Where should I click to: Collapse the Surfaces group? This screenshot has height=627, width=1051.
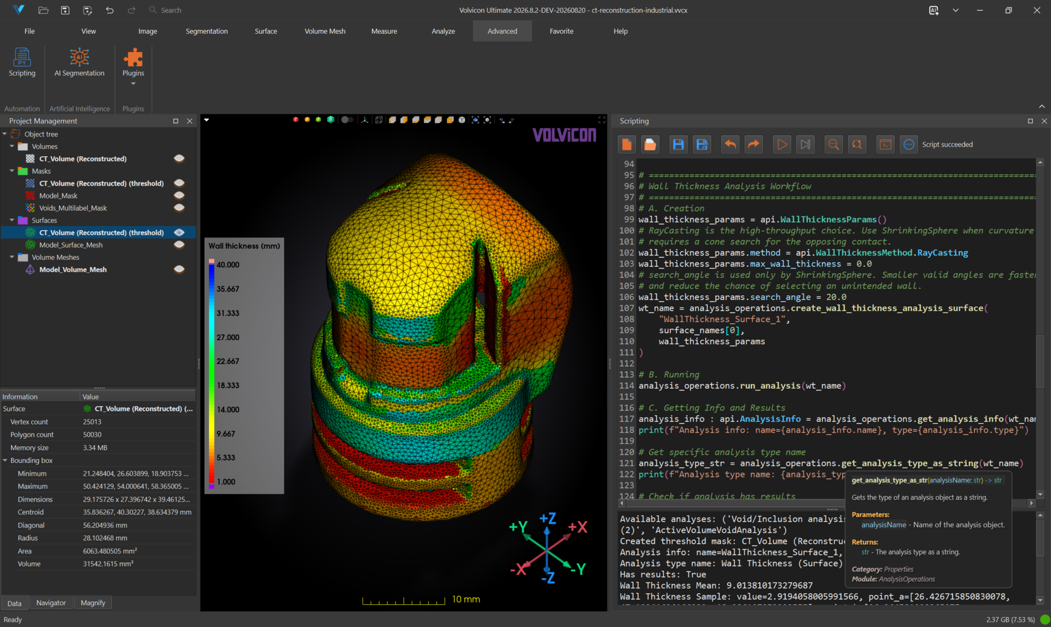pos(12,220)
